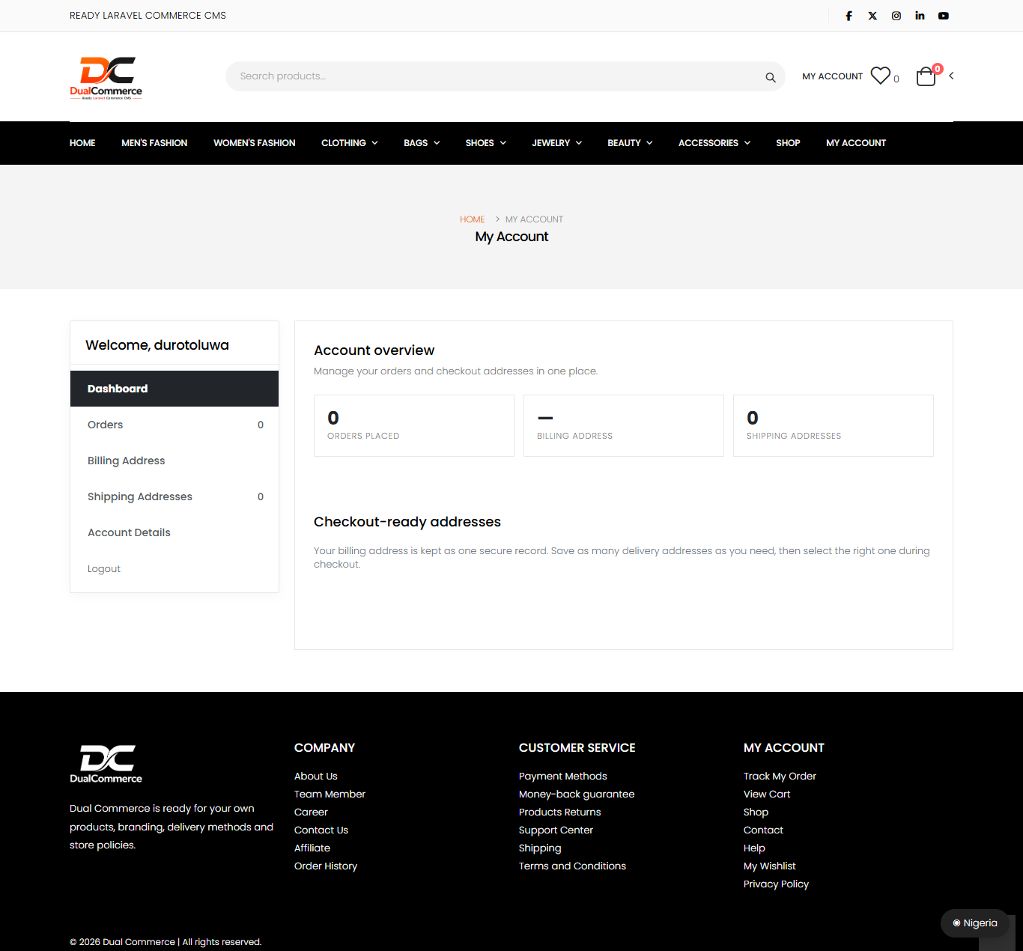Open Support Center footer link
The height and width of the screenshot is (951, 1023).
[556, 830]
